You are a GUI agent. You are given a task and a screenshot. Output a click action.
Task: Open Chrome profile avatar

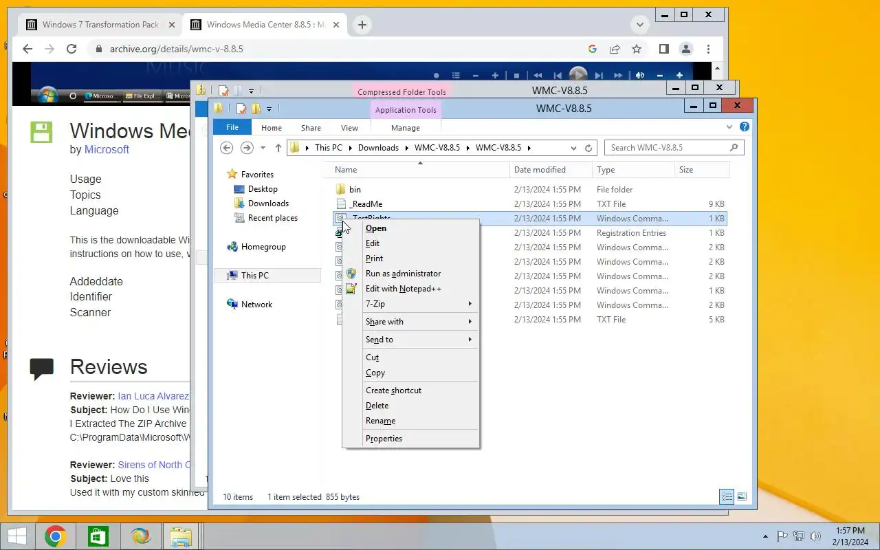pos(685,49)
